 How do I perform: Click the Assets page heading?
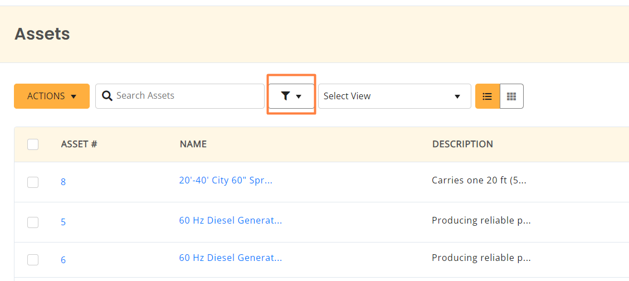42,34
